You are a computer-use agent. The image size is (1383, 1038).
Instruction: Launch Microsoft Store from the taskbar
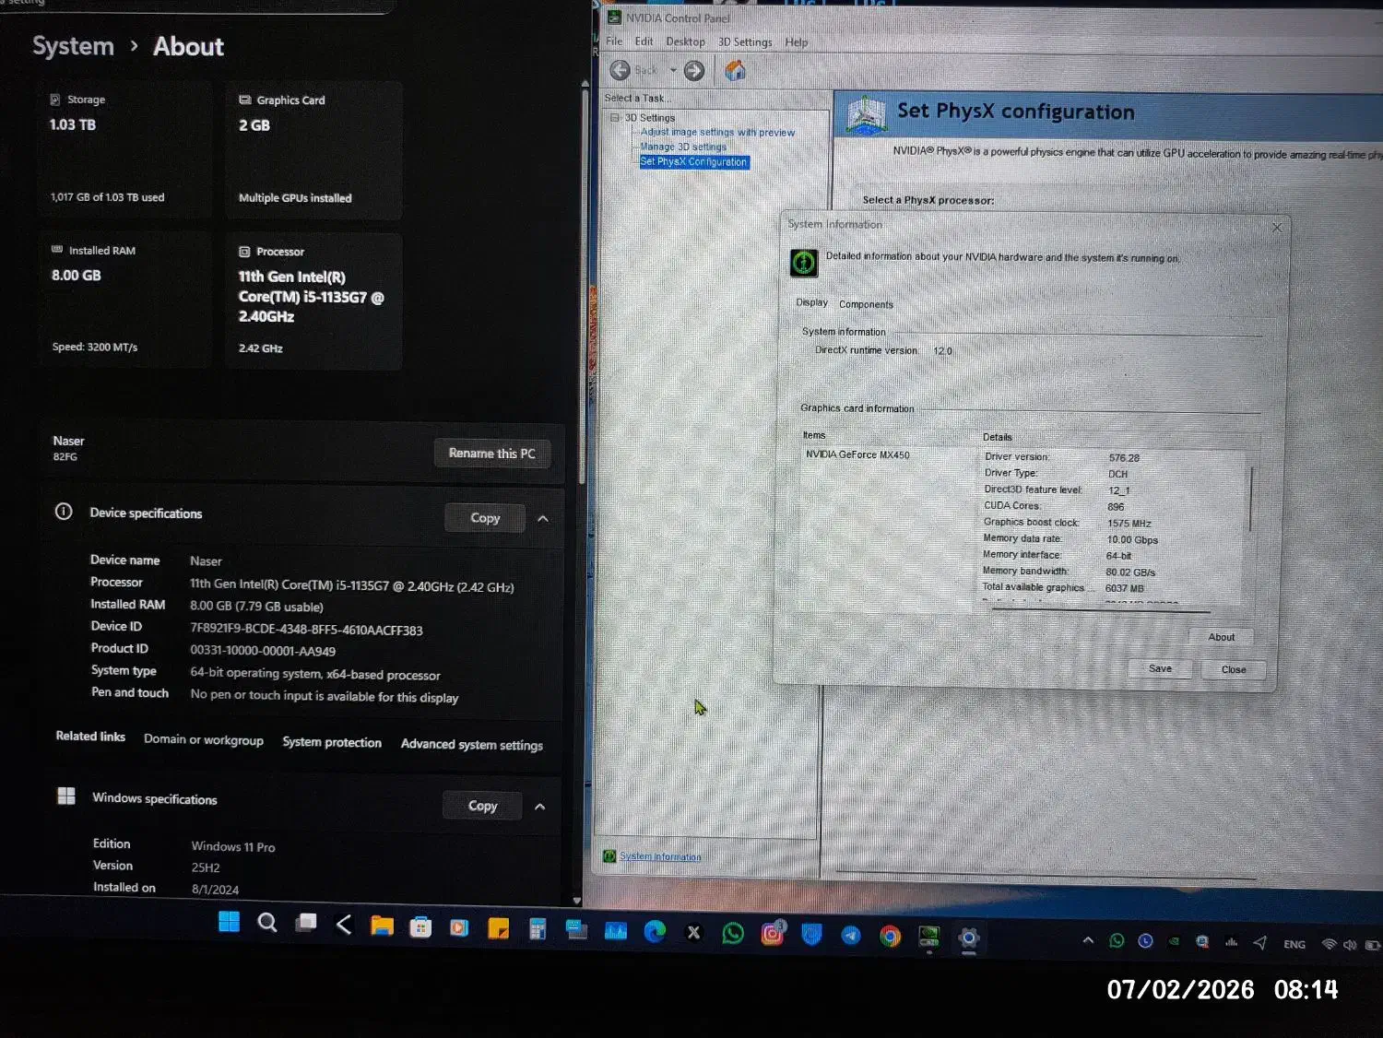click(420, 927)
